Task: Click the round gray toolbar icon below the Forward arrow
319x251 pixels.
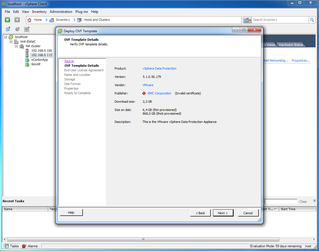Action: point(17,29)
